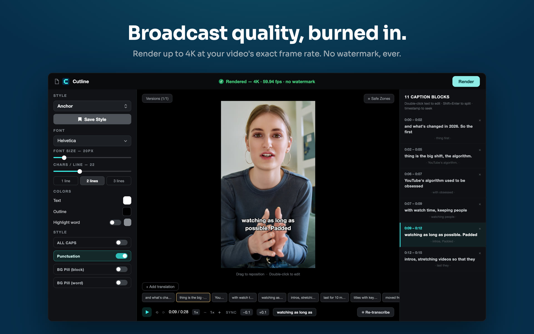The height and width of the screenshot is (334, 534).
Task: Click the redo arrow icon
Action: (163, 312)
